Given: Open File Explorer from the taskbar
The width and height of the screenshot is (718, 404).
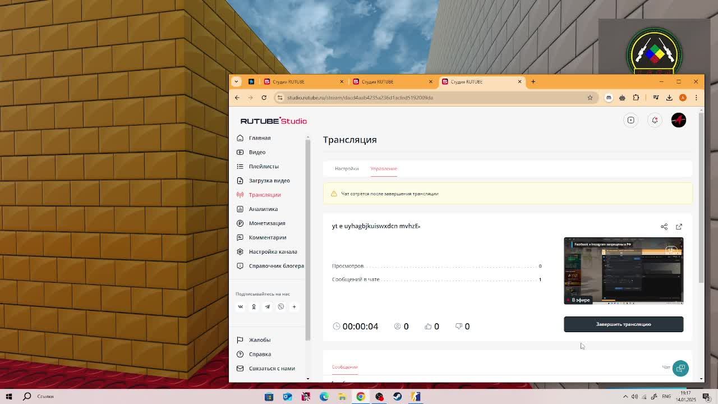Looking at the screenshot, I should tap(342, 396).
